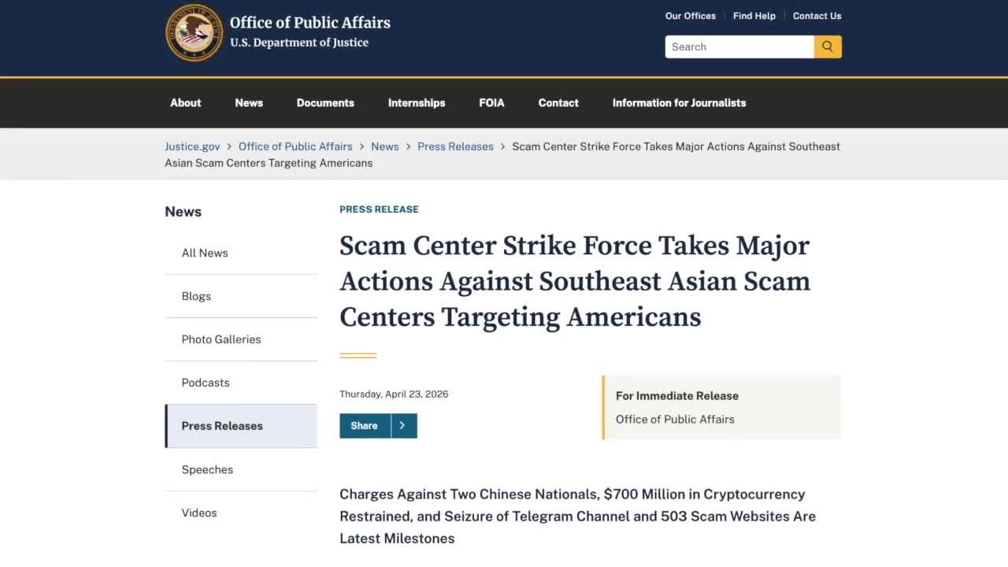
Task: Open Videos in the sidebar menu
Action: [199, 513]
